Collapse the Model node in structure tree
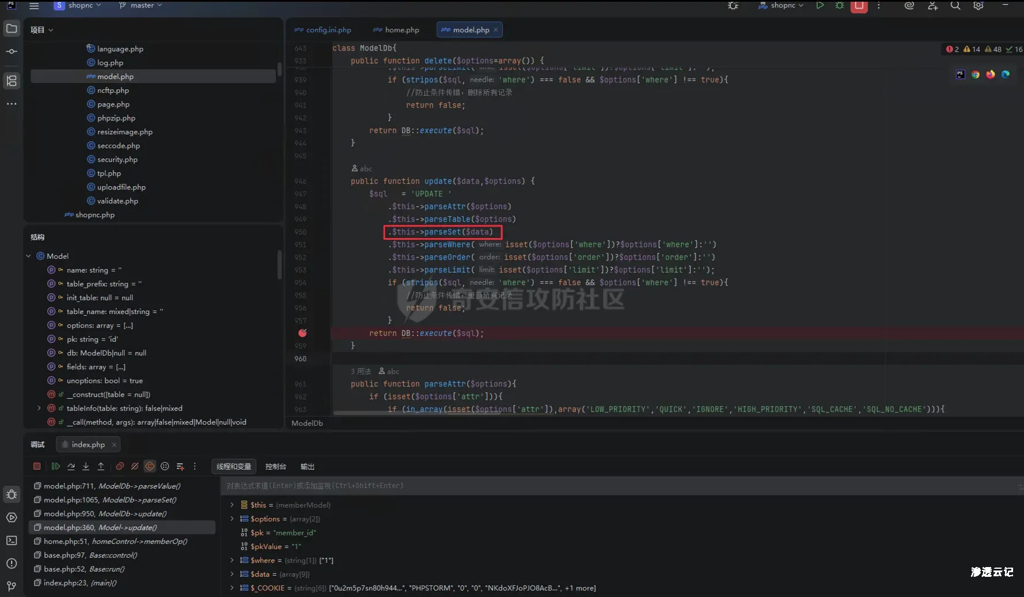 coord(28,256)
